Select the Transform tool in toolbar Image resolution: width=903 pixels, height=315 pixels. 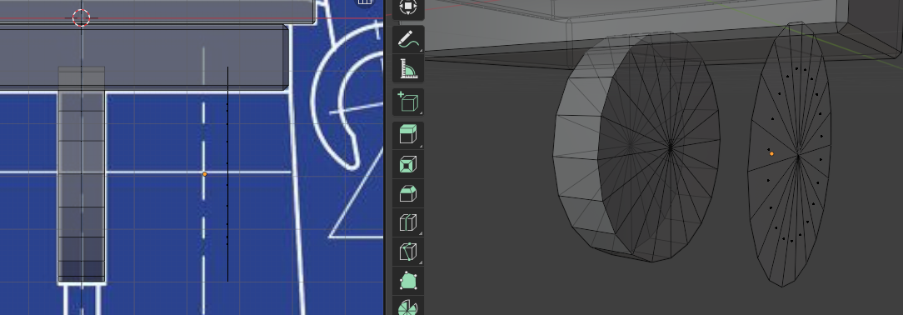408,8
